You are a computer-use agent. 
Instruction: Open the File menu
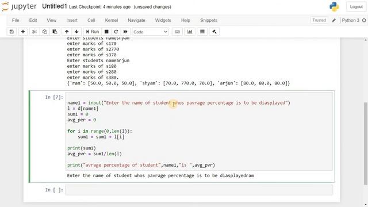coord(16,20)
